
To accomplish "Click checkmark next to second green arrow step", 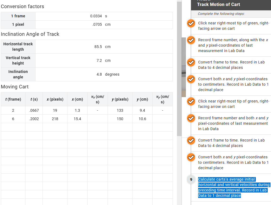I will click(191, 101).
